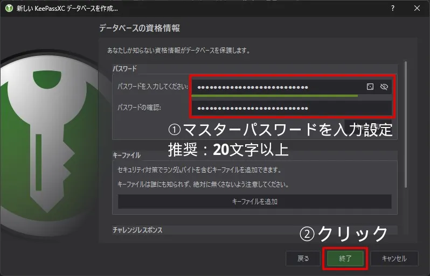Click the credentials panel vertical scrollbar
This screenshot has height=276, width=430.
coord(406,125)
